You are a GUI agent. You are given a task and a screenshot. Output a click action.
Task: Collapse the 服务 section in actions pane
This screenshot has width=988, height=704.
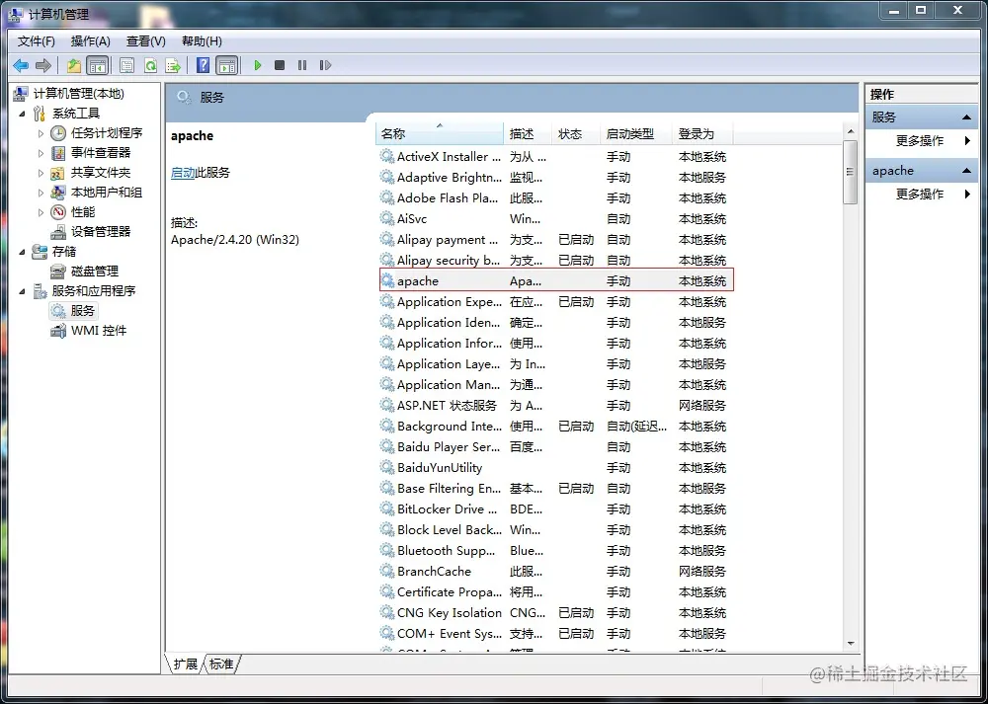(x=966, y=117)
